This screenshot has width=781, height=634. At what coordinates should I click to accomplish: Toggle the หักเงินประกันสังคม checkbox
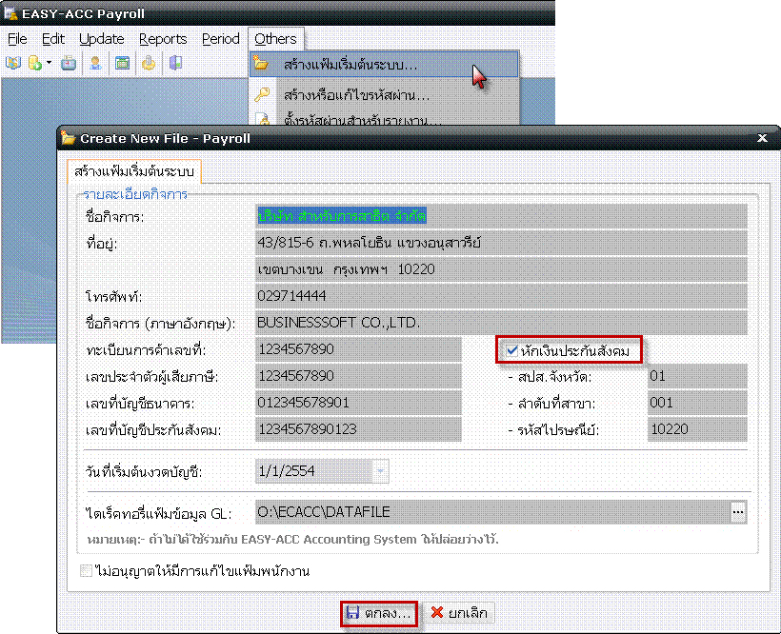point(511,350)
